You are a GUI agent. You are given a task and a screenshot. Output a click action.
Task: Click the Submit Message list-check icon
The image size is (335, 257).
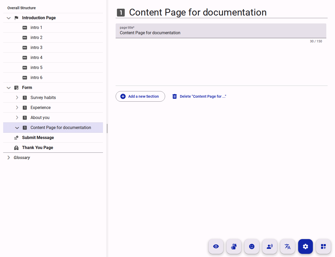pos(16,138)
